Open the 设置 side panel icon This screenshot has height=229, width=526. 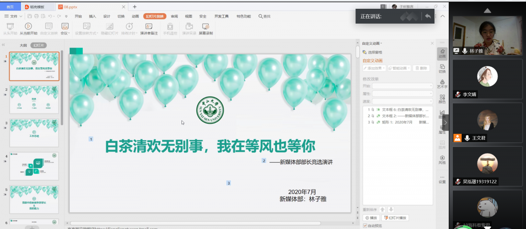442,179
